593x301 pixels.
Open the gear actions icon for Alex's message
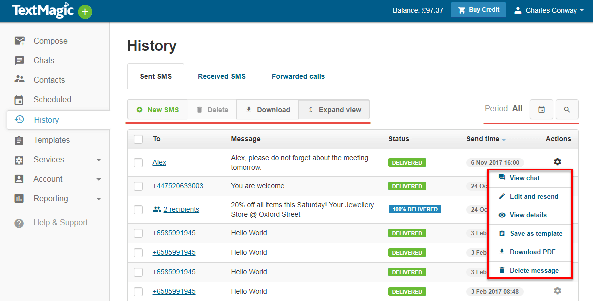click(557, 162)
